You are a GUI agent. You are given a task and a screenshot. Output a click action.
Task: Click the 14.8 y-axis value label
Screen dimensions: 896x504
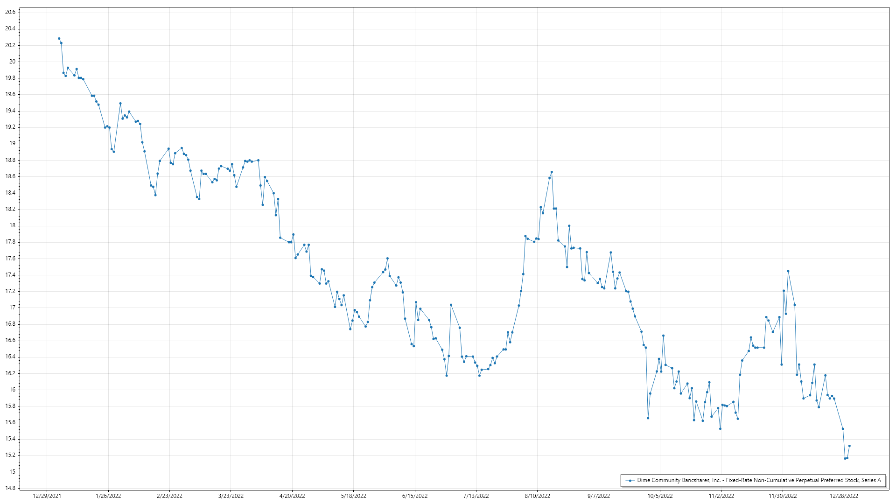coord(10,488)
